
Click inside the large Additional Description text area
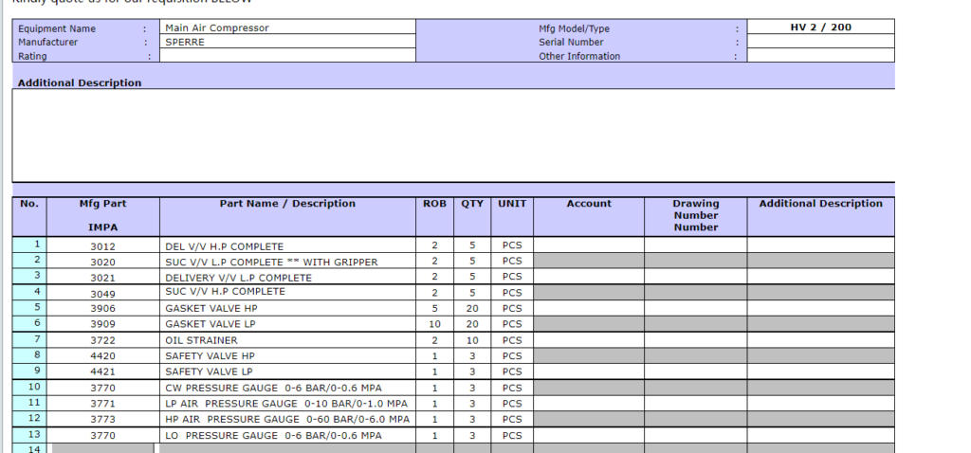(452, 135)
